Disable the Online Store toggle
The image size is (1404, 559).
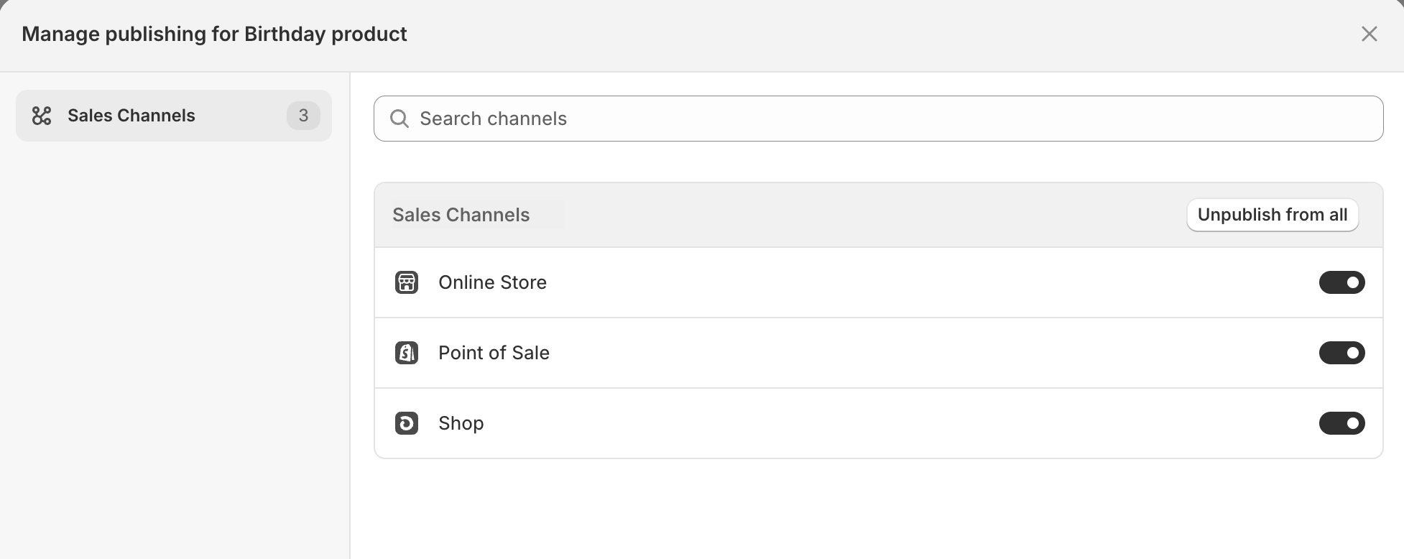click(1341, 282)
